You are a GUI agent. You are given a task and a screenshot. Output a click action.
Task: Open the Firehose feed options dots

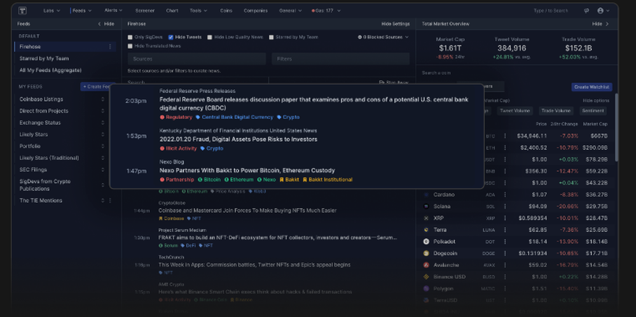(x=110, y=46)
